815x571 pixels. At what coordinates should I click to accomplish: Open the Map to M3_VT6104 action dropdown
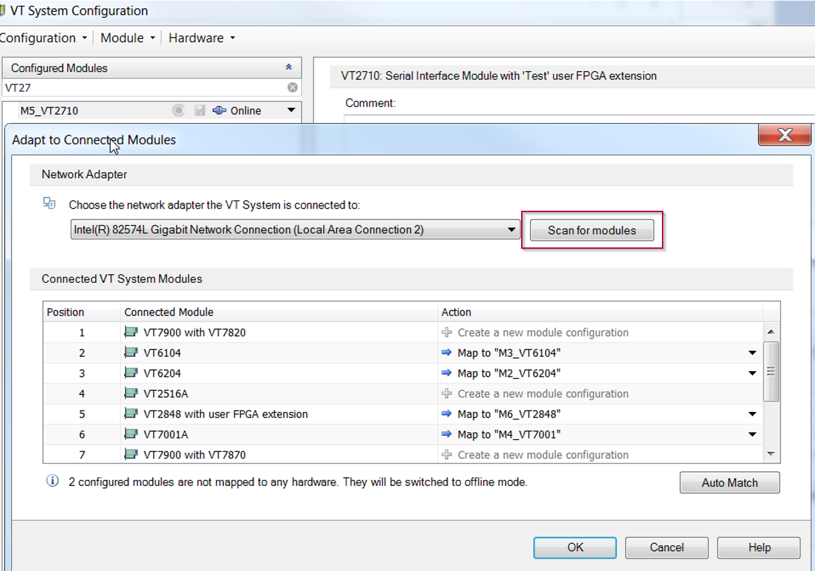coord(752,353)
